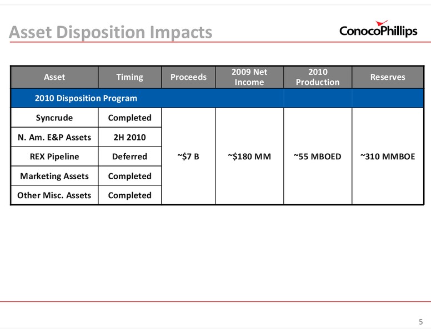Select the ~310 MMBOE reserves value

(388, 157)
